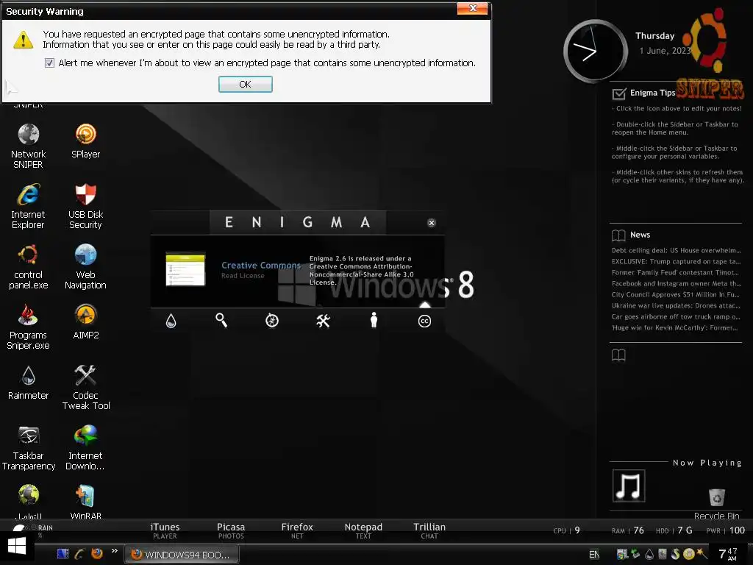The height and width of the screenshot is (565, 753).
Task: Launch iTunes Player from Enigma taskbar
Action: [x=165, y=531]
